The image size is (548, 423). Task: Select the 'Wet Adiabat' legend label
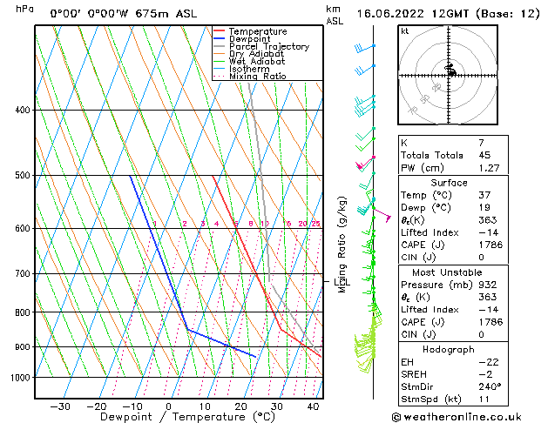257,62
